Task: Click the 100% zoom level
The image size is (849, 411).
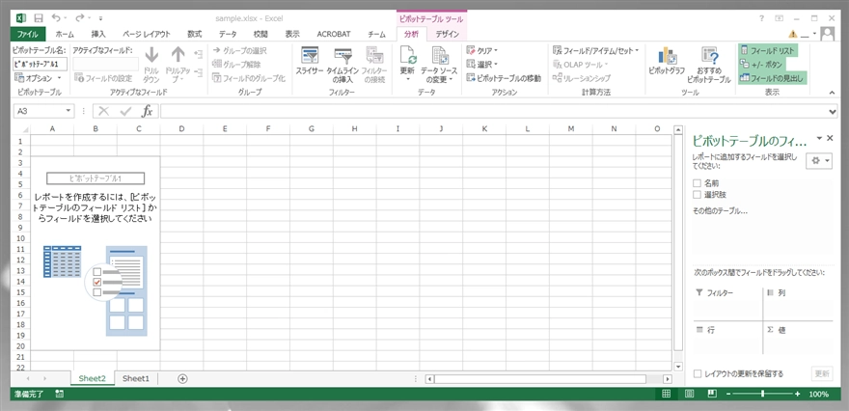Action: 819,395
